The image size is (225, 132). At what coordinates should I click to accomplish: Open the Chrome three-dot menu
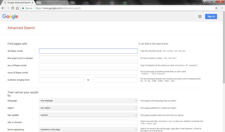pos(222,8)
